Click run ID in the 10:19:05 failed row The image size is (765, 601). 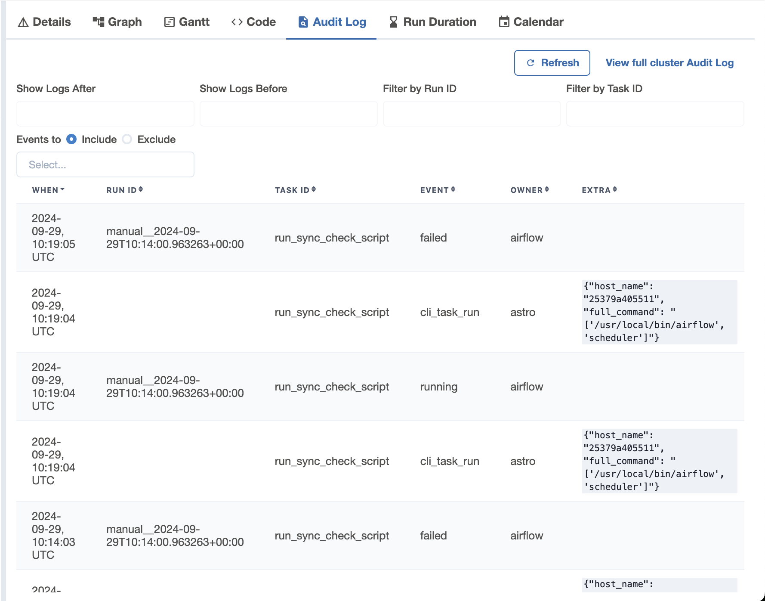(175, 238)
